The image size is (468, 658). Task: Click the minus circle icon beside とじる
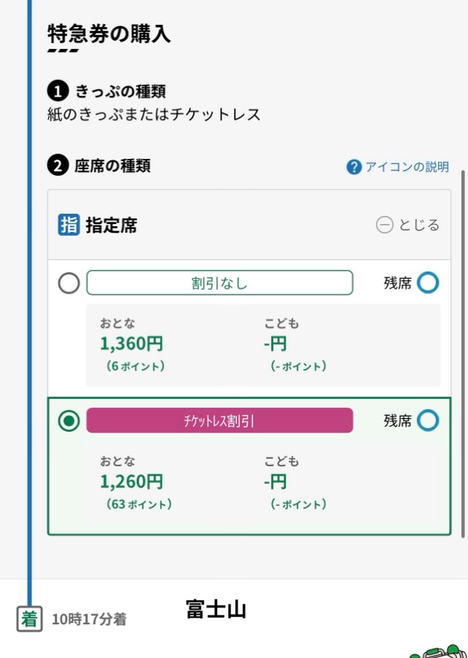pyautogui.click(x=385, y=225)
